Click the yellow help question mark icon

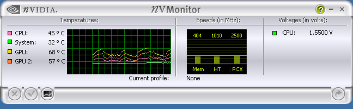(x=320, y=10)
